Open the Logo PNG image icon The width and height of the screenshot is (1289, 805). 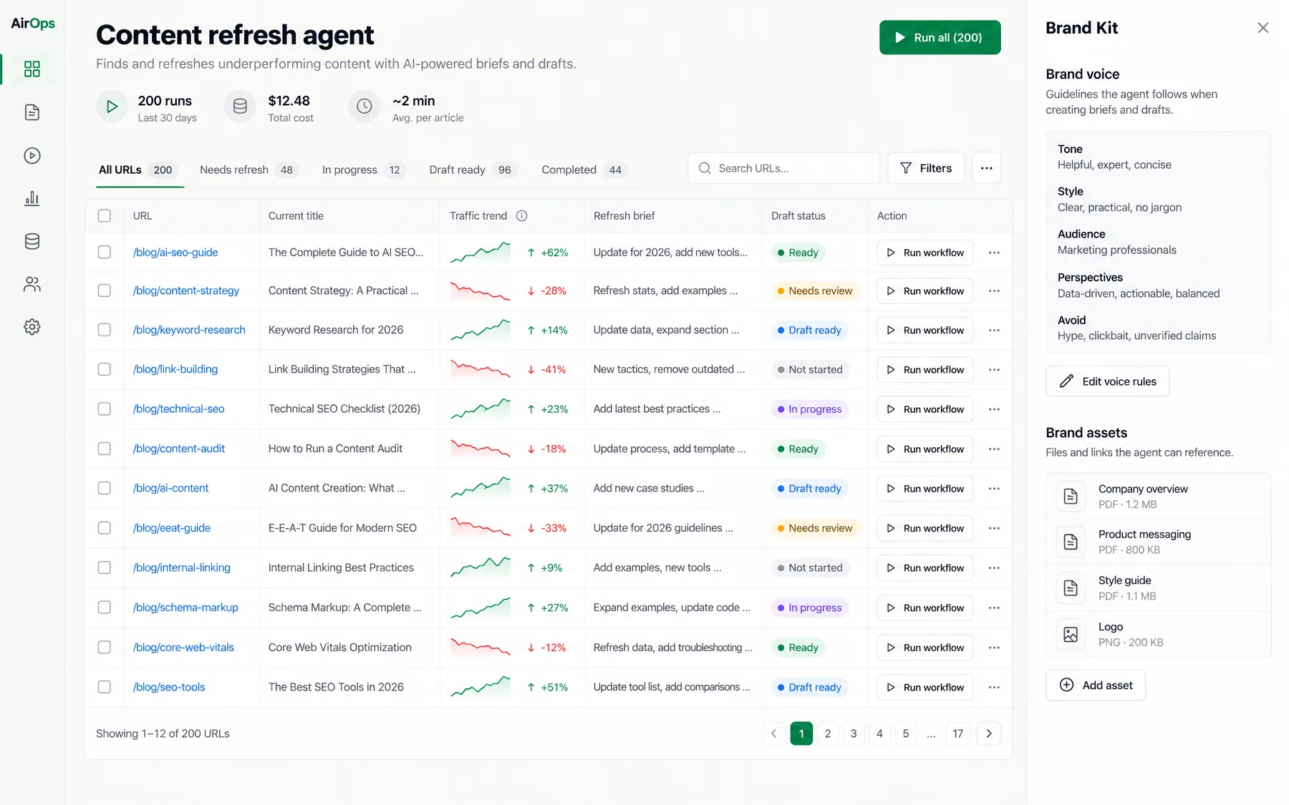point(1071,634)
